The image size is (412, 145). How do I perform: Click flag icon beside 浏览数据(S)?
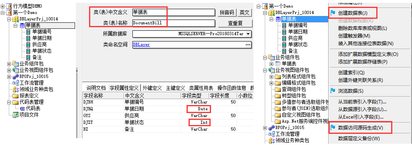(x=333, y=91)
